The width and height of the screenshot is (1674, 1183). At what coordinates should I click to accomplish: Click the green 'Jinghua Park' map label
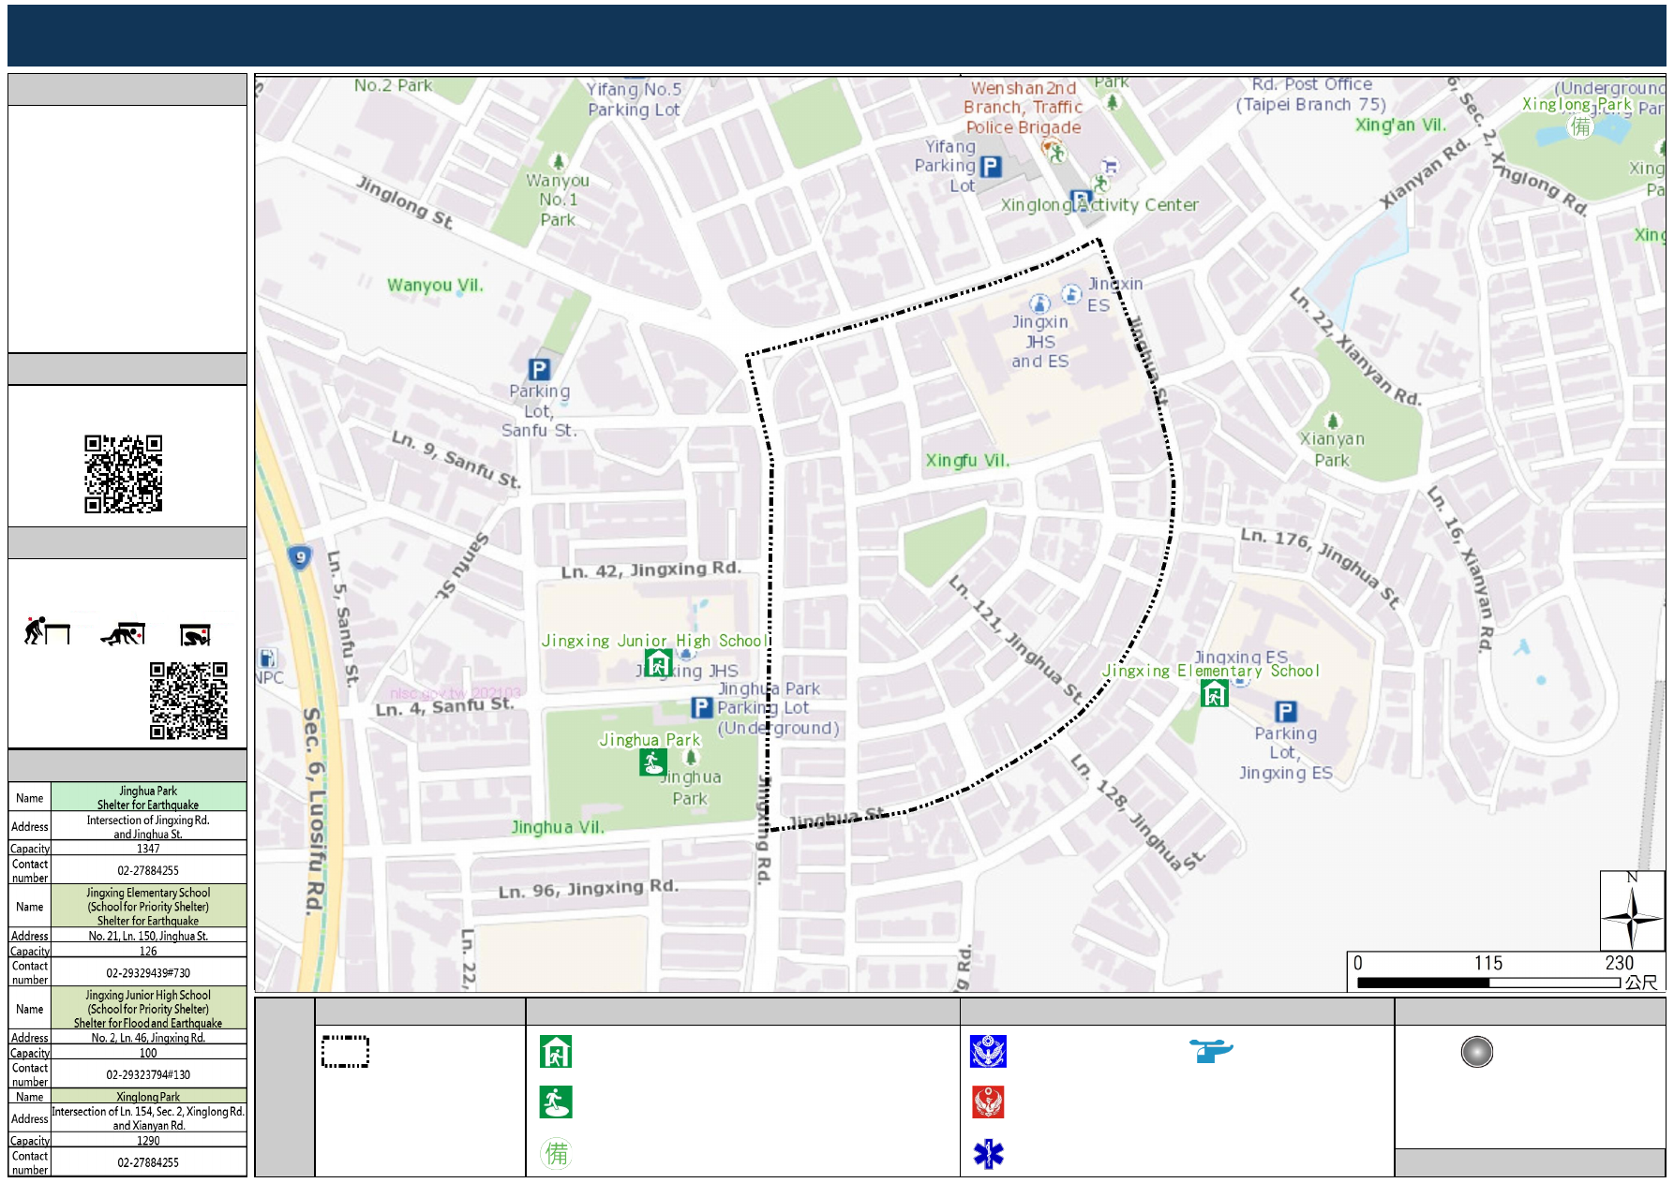coord(650,740)
